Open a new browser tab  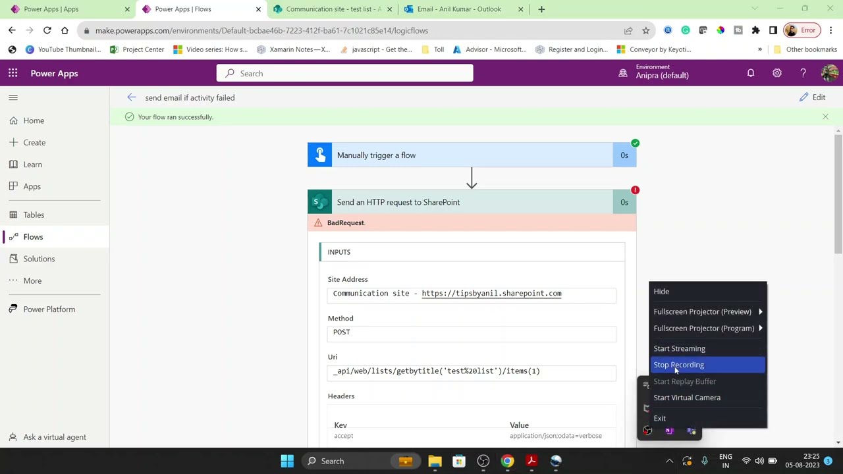(x=541, y=9)
